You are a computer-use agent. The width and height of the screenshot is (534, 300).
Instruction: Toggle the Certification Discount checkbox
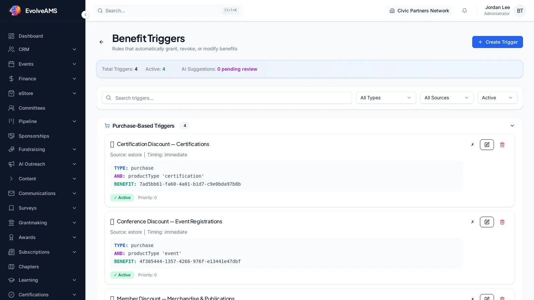pyautogui.click(x=112, y=145)
